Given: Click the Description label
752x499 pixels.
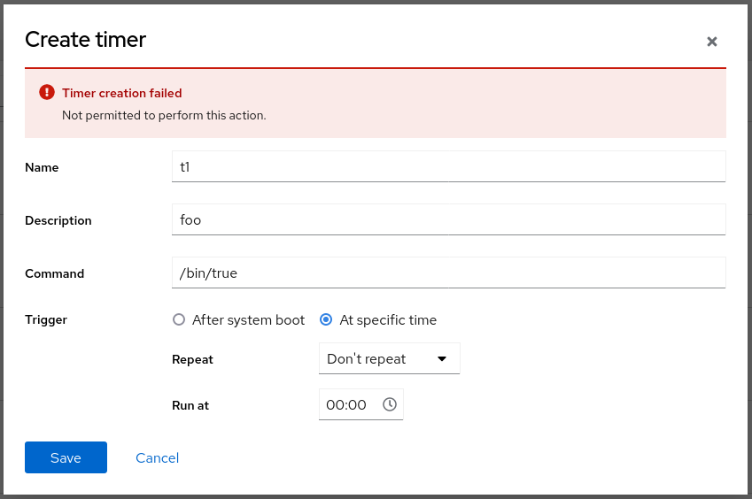Looking at the screenshot, I should tap(58, 221).
